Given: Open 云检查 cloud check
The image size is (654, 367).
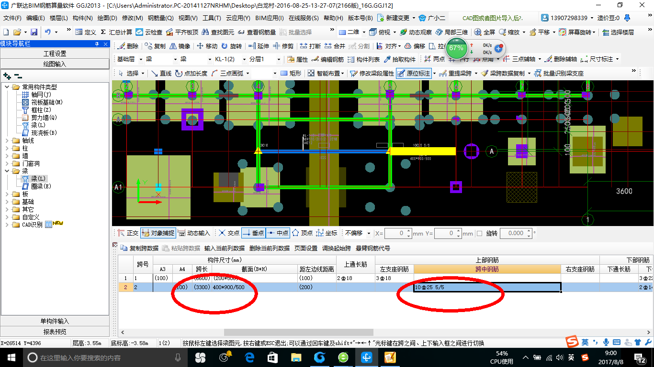Looking at the screenshot, I should (149, 32).
